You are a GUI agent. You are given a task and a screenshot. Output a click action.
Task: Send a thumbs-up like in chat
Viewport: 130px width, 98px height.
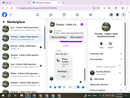pyautogui.click(x=83, y=87)
